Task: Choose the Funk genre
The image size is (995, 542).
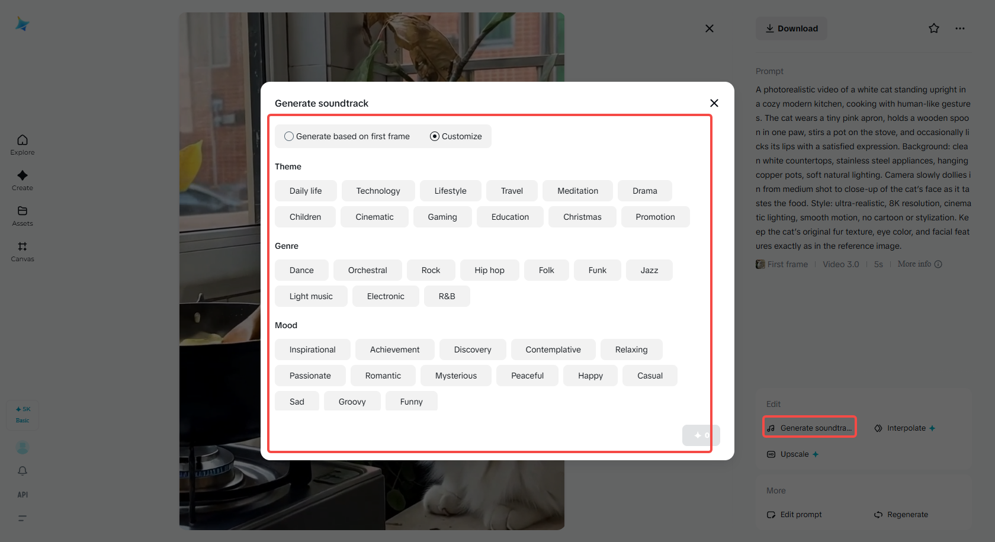Action: (x=598, y=270)
